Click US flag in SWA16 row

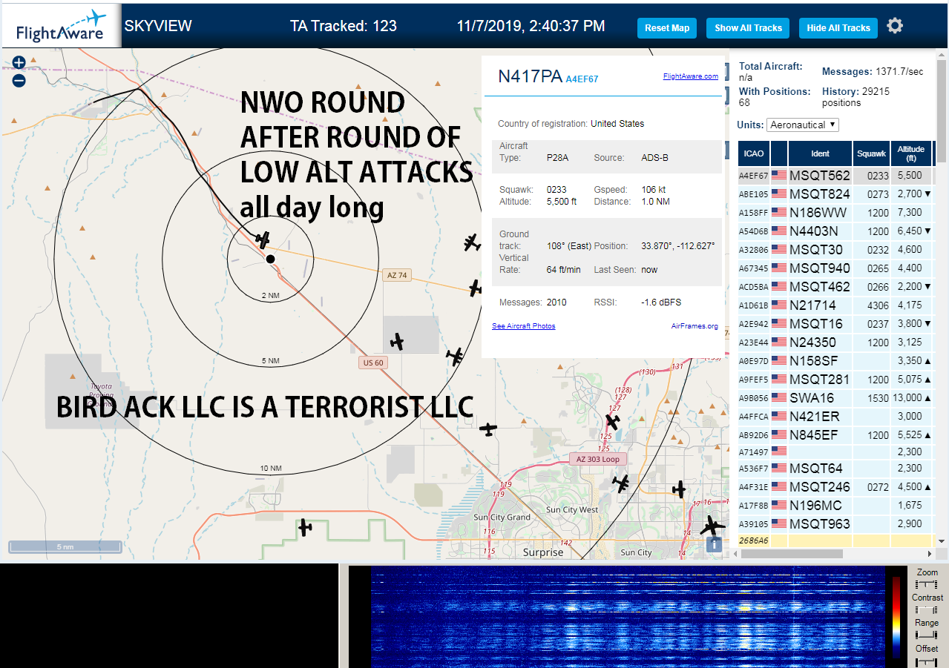779,398
